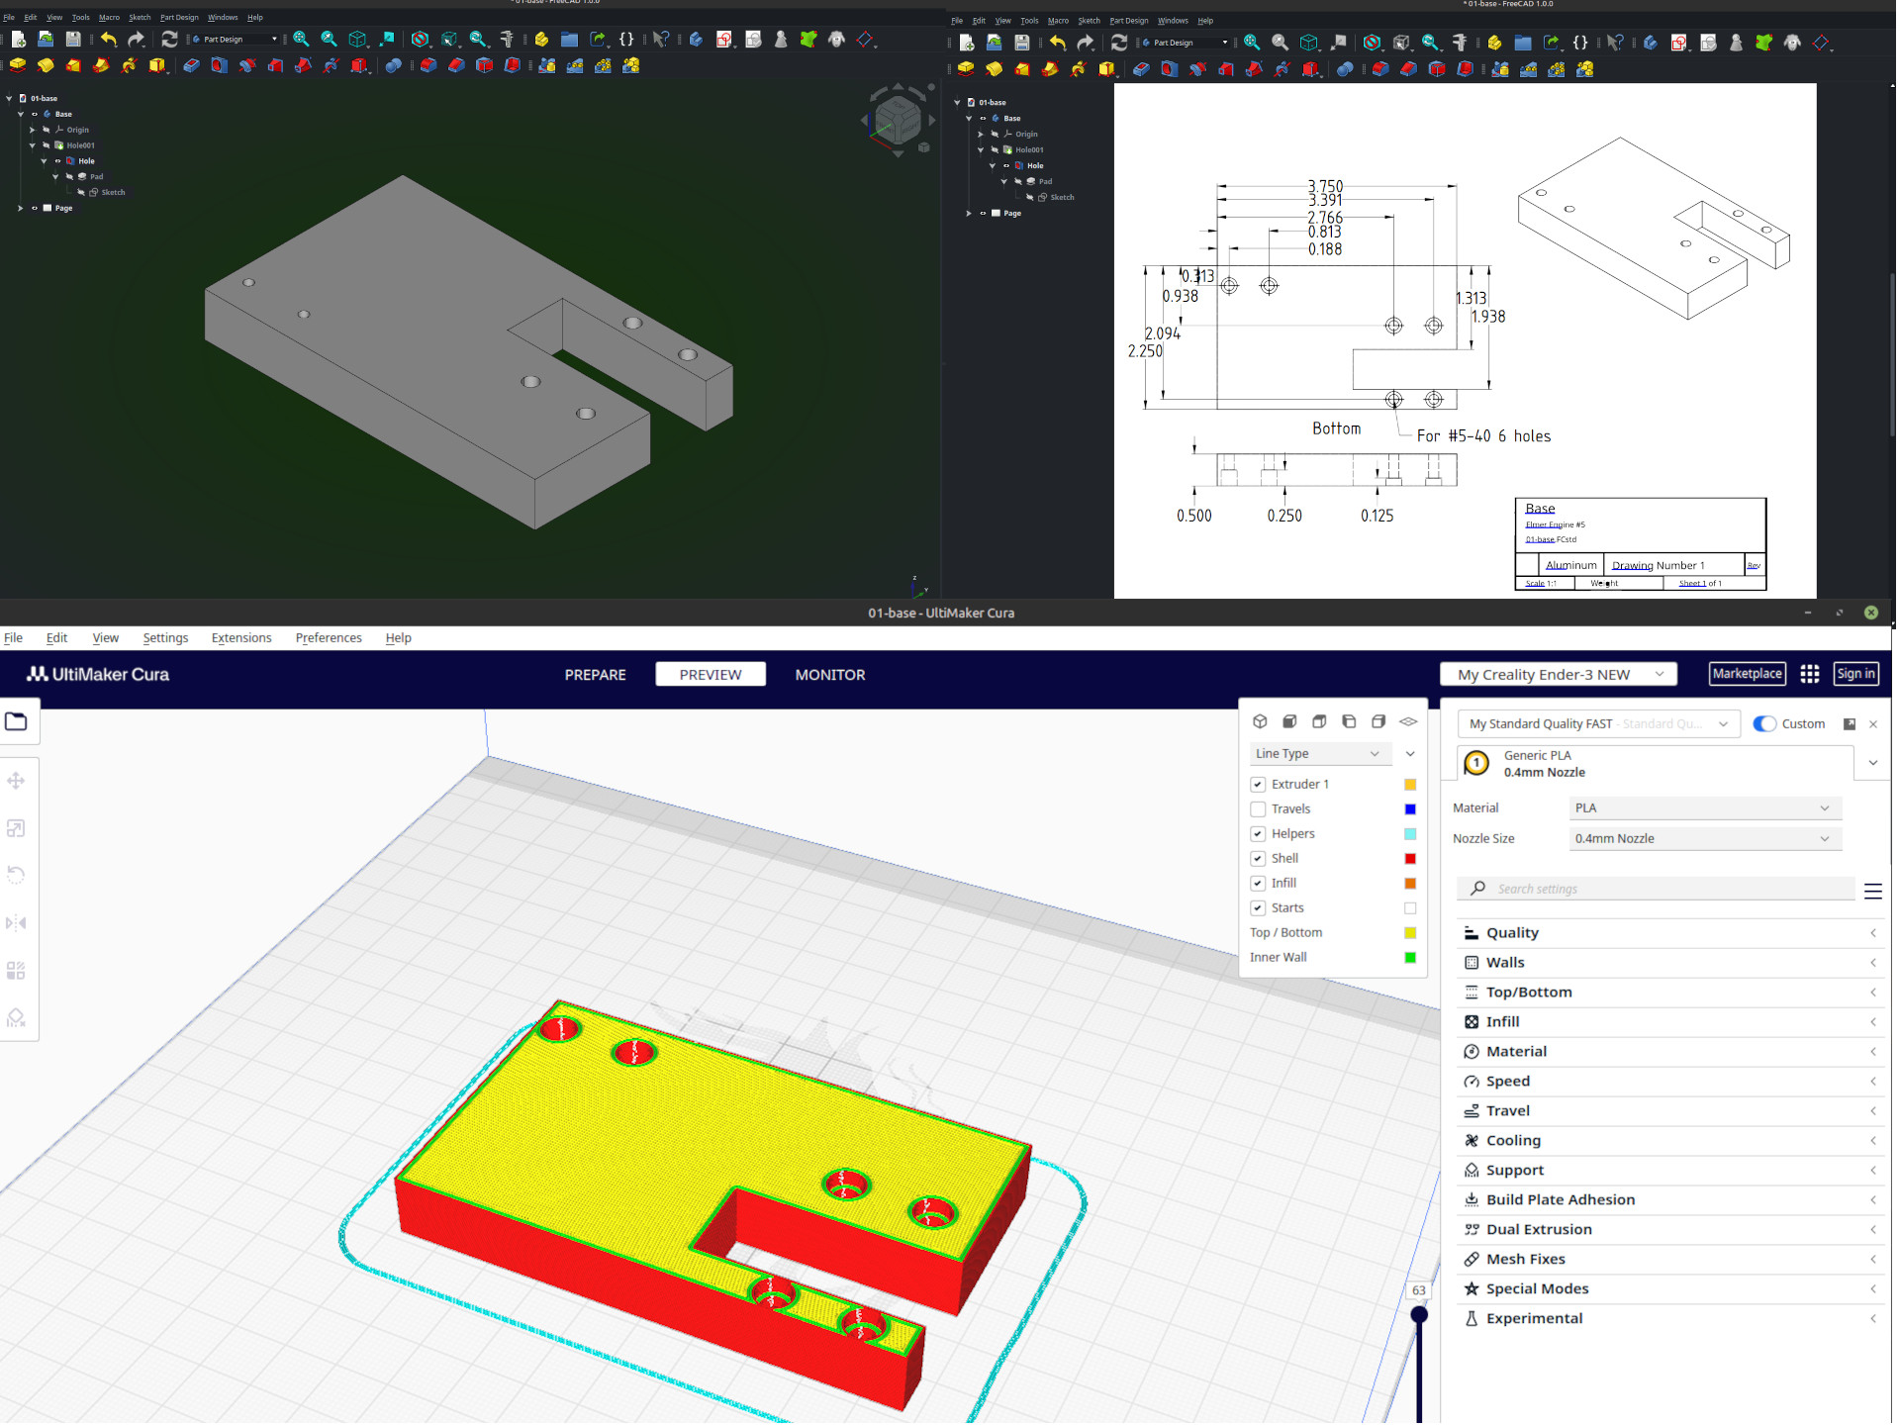The width and height of the screenshot is (1900, 1425).
Task: Expand the Support settings category
Action: 1670,1171
